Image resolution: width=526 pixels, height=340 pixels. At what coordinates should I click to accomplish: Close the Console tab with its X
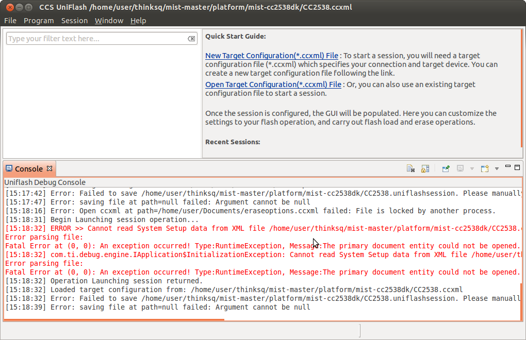tap(50, 168)
